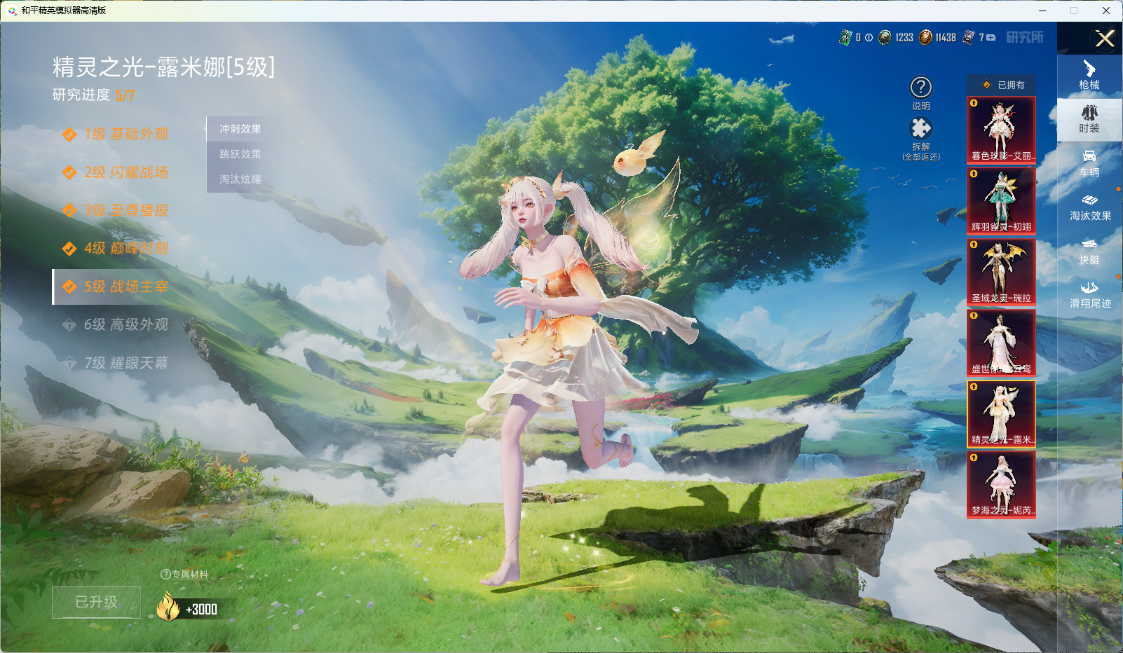Click the plus icon beside the 7 vouchers
The height and width of the screenshot is (653, 1123).
pyautogui.click(x=991, y=38)
